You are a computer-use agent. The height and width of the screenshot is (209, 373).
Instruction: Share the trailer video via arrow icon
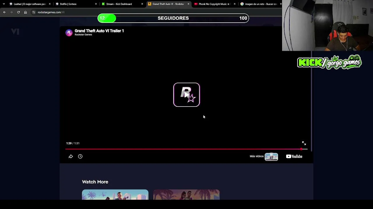pos(71,156)
